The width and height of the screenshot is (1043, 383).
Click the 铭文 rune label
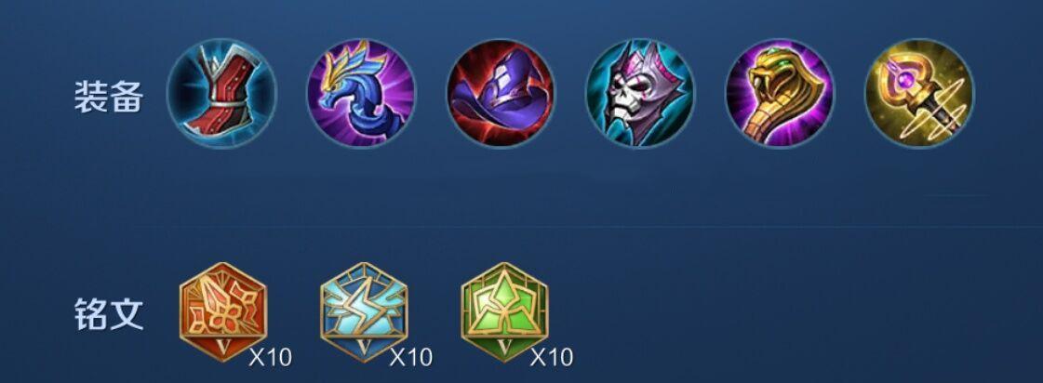click(109, 314)
